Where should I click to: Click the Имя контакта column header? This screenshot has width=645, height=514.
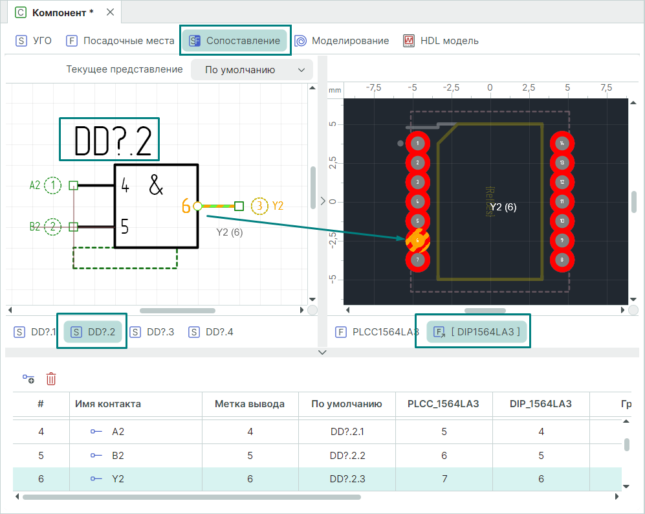coord(108,403)
